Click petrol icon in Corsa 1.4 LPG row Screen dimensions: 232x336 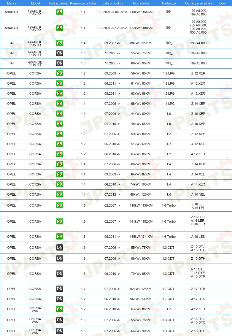point(60,103)
